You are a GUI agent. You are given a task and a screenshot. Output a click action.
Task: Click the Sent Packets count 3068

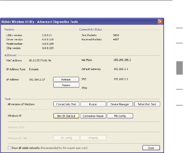pos(116,35)
